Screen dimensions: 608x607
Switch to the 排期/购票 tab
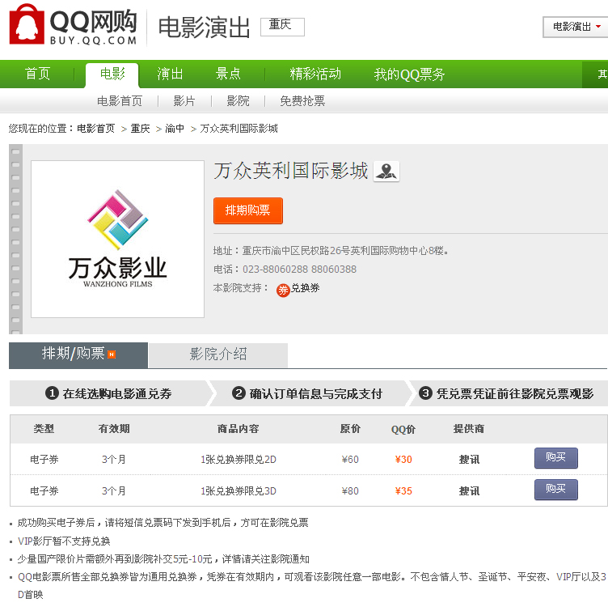click(78, 355)
